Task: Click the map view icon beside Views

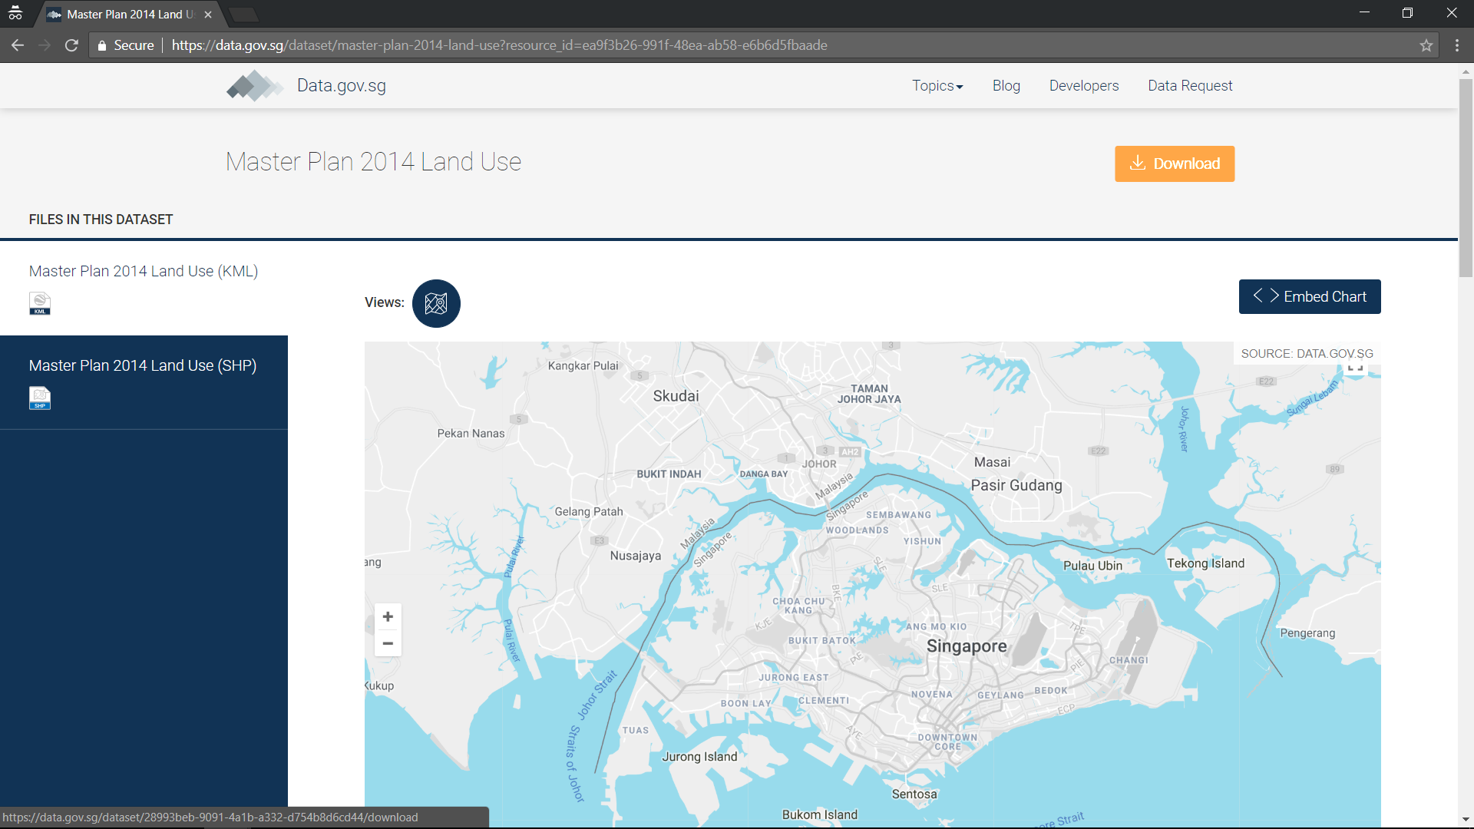Action: coord(436,303)
